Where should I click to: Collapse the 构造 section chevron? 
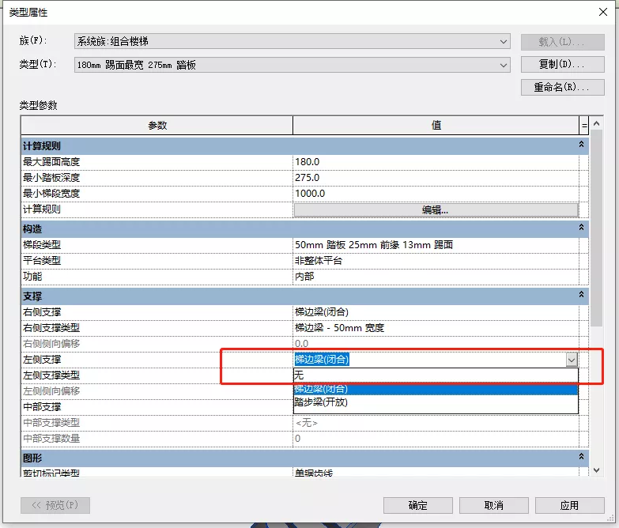583,228
